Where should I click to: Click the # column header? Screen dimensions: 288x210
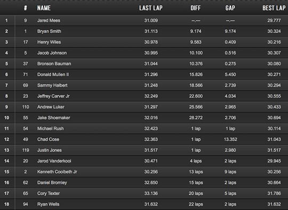26,8
